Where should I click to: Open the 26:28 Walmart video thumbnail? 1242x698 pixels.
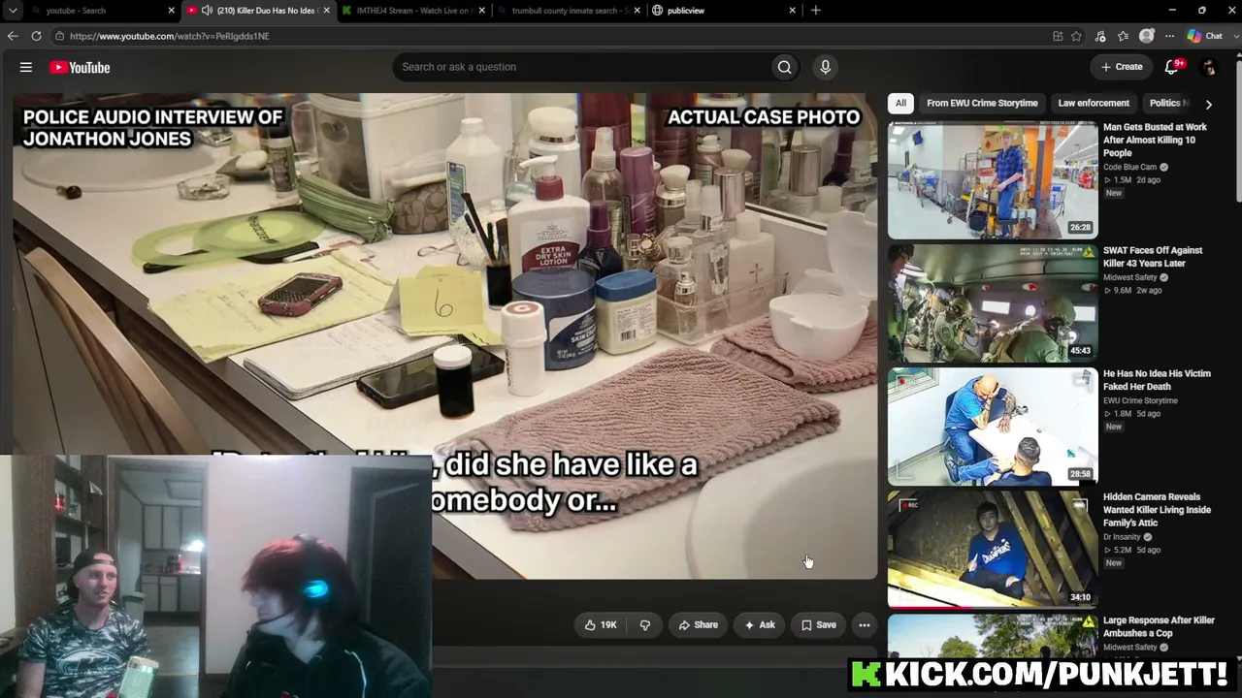coord(993,179)
